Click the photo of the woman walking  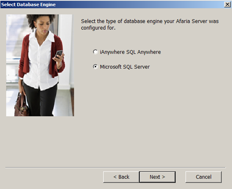point(40,65)
